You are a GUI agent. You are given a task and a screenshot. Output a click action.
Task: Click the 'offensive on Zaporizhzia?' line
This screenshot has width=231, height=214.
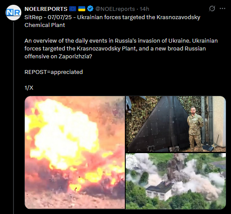(x=58, y=57)
